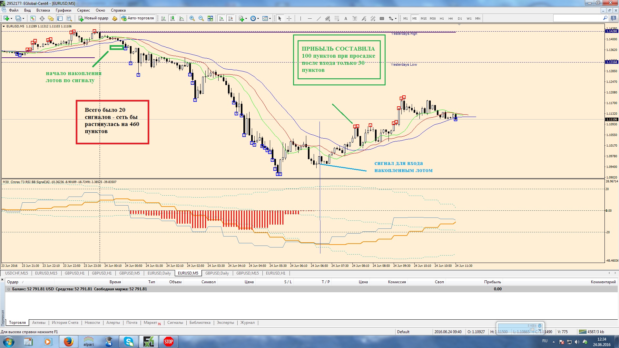Open the EURUSD,M5 chart title triangle menu
The image size is (619, 348).
coord(4,26)
